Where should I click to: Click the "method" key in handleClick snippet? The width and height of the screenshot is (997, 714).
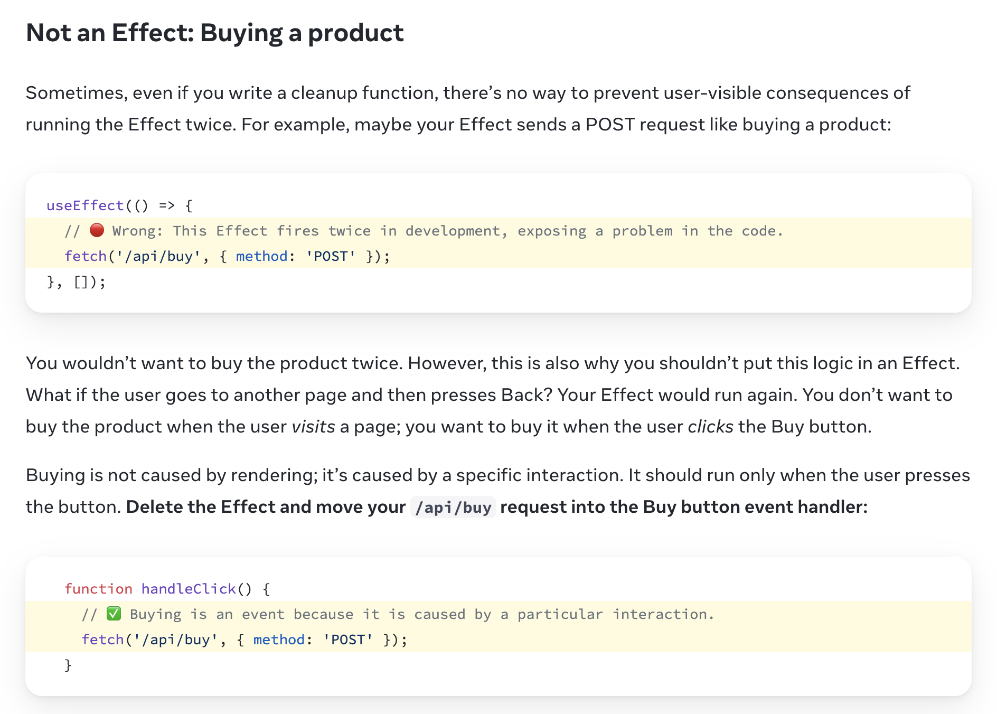pyautogui.click(x=279, y=640)
